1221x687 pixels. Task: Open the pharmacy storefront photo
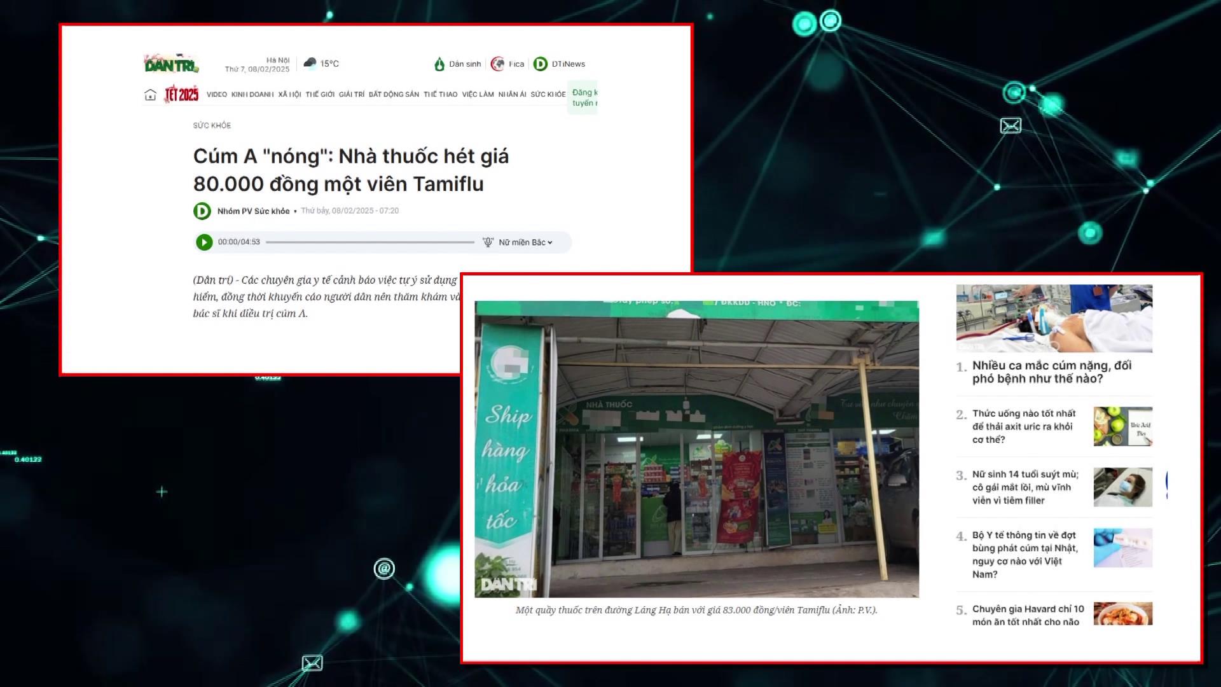point(696,449)
